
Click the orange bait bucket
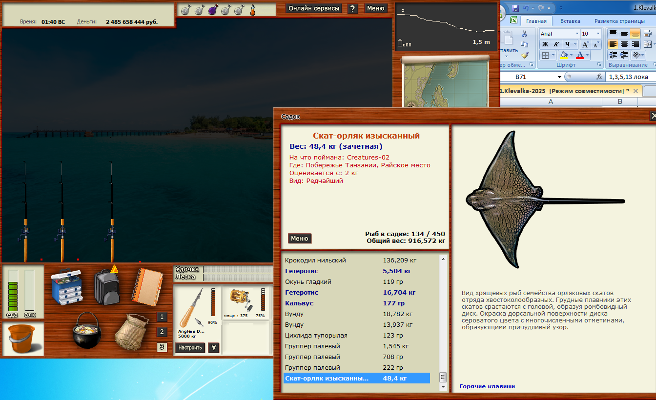pos(23,339)
